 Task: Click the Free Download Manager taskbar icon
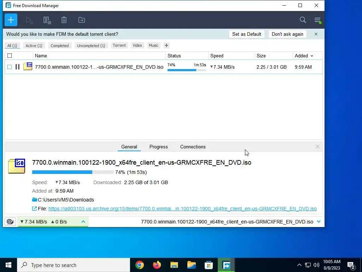click(226, 265)
